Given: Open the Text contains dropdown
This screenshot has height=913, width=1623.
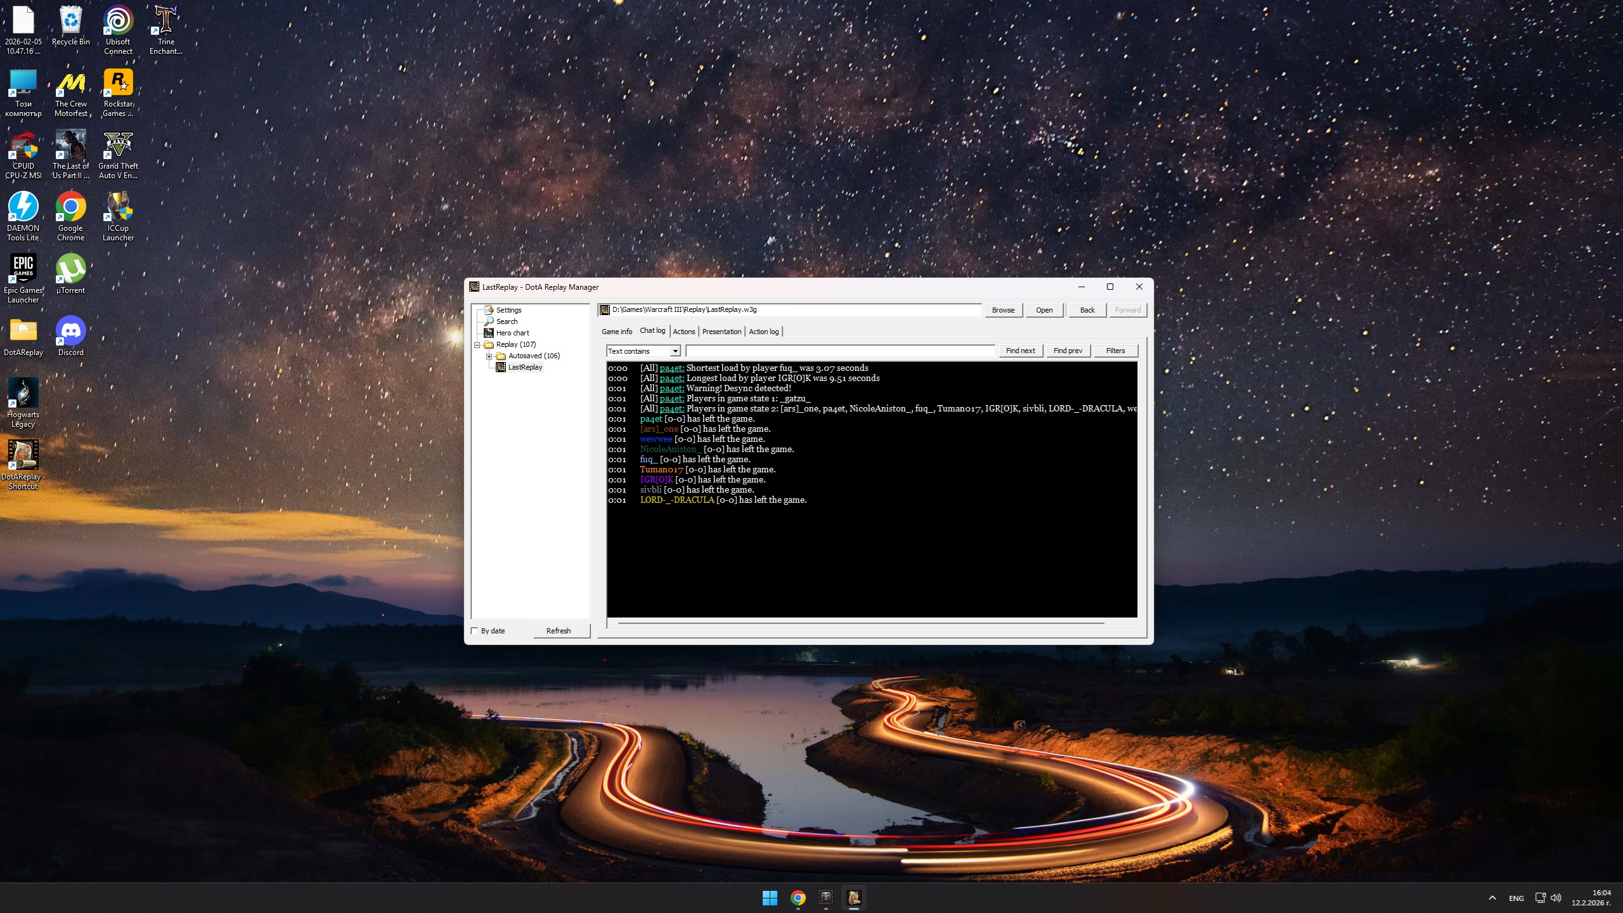Looking at the screenshot, I should pos(675,351).
